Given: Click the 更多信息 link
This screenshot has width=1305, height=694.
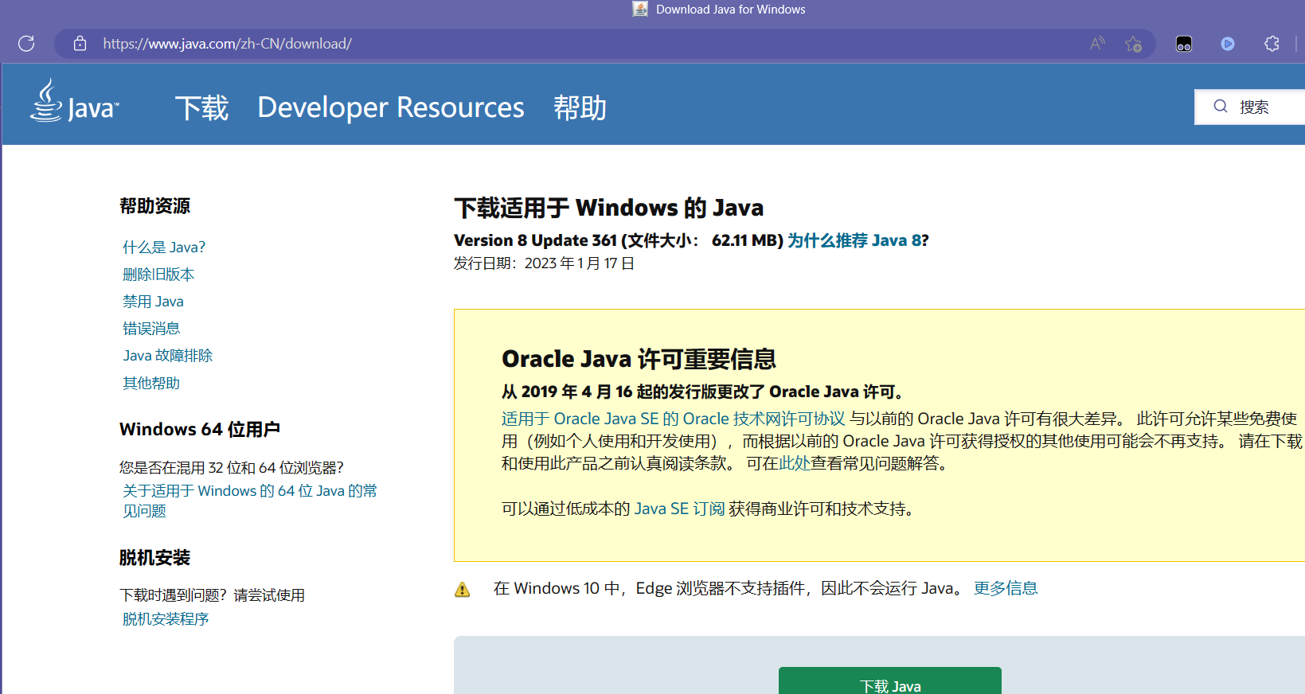Looking at the screenshot, I should 1006,588.
